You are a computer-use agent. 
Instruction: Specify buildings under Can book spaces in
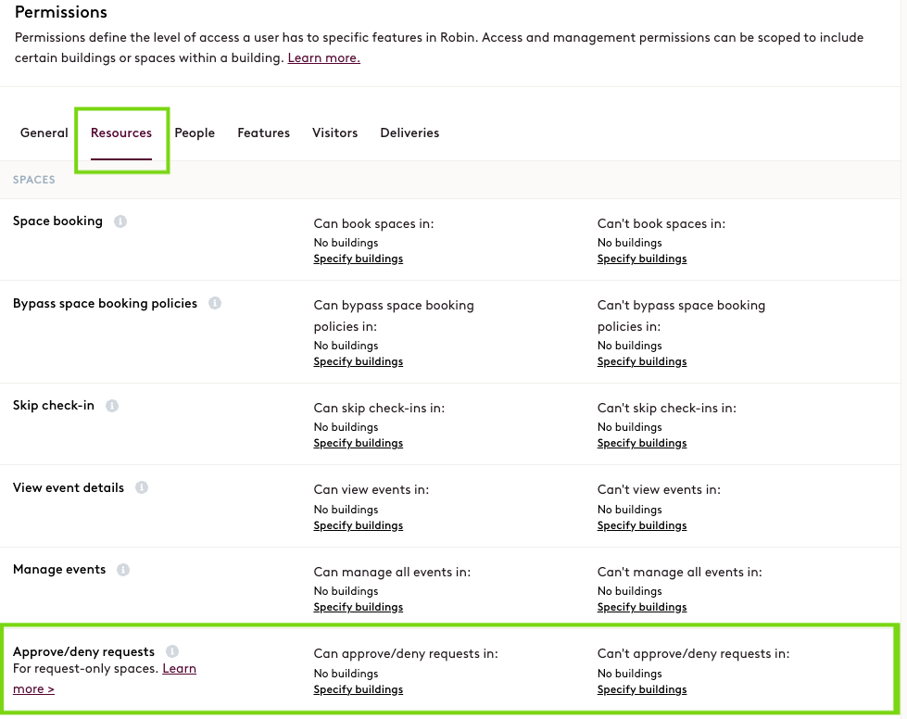pos(358,259)
